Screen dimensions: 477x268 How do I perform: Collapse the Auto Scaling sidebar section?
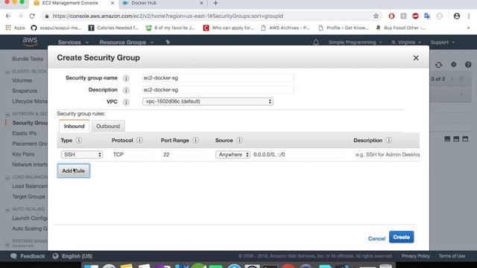point(7,210)
